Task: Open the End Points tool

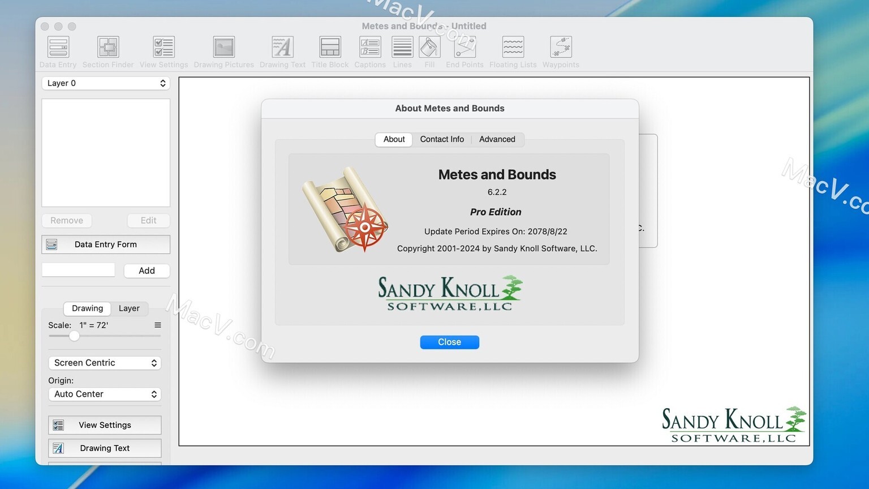Action: (x=464, y=47)
